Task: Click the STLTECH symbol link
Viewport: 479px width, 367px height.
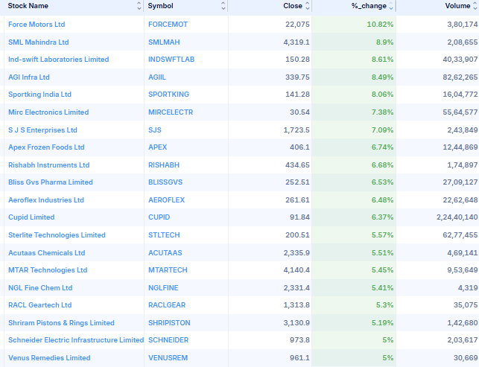Action: pyautogui.click(x=164, y=235)
